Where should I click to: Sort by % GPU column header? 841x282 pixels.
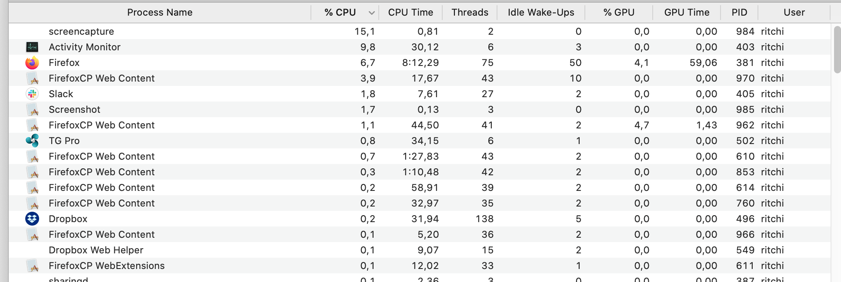[x=618, y=13]
